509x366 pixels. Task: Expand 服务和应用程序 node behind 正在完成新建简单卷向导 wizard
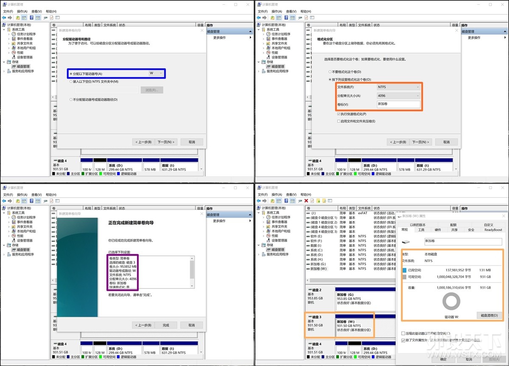[x=4, y=254]
